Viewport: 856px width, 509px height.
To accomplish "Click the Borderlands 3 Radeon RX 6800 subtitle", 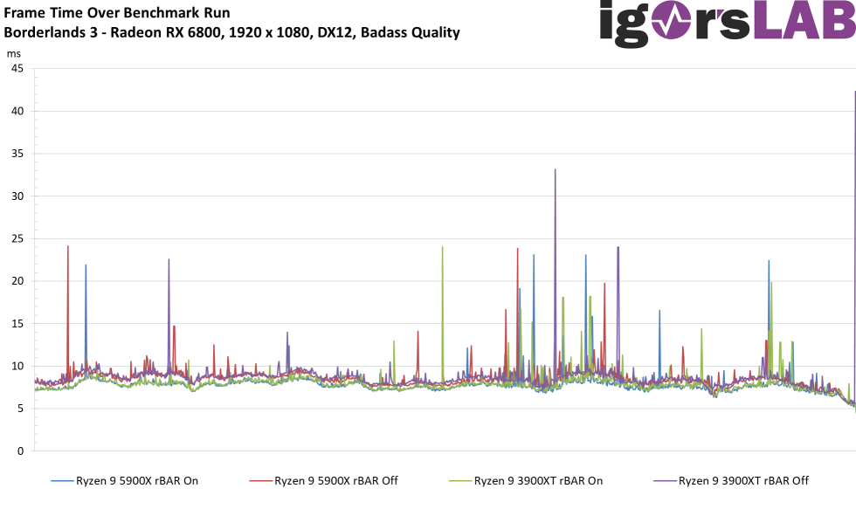I will (231, 32).
